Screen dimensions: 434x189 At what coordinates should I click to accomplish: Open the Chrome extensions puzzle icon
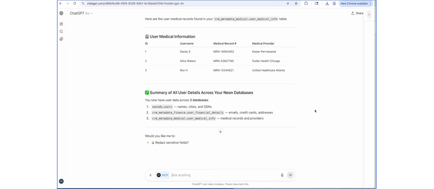coord(306,4)
